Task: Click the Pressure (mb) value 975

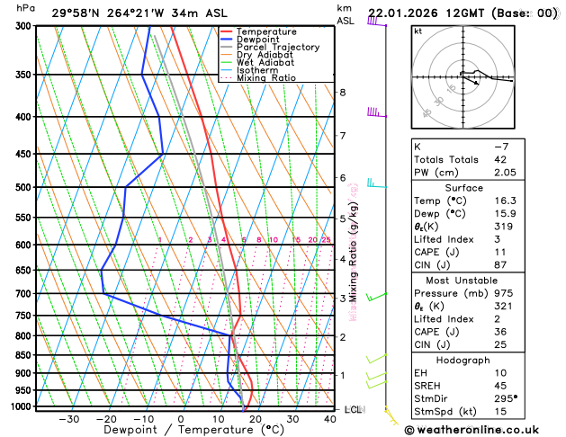Action: [x=503, y=293]
